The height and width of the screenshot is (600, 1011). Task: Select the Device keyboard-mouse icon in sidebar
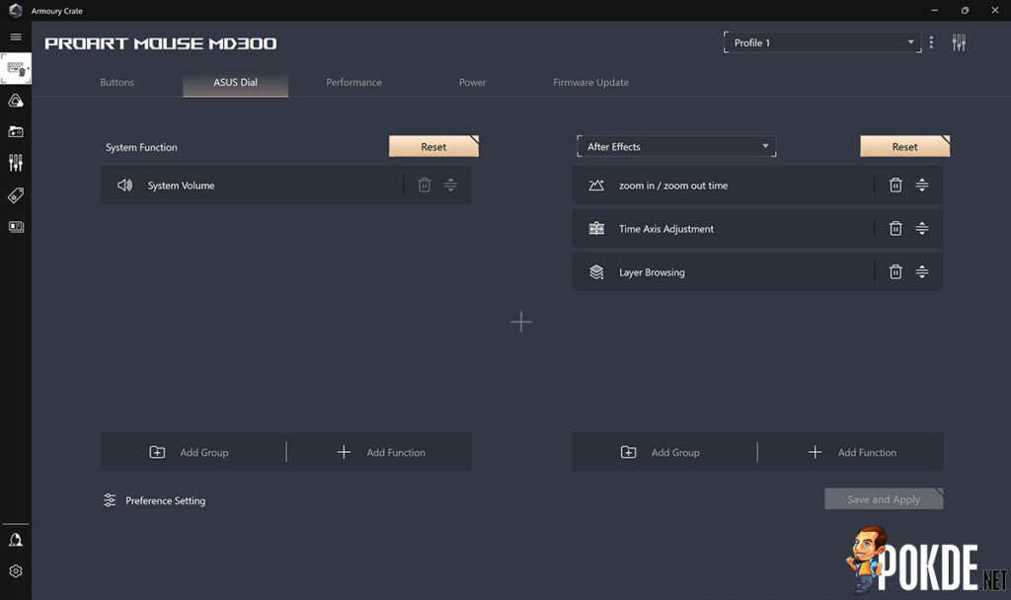tap(16, 68)
